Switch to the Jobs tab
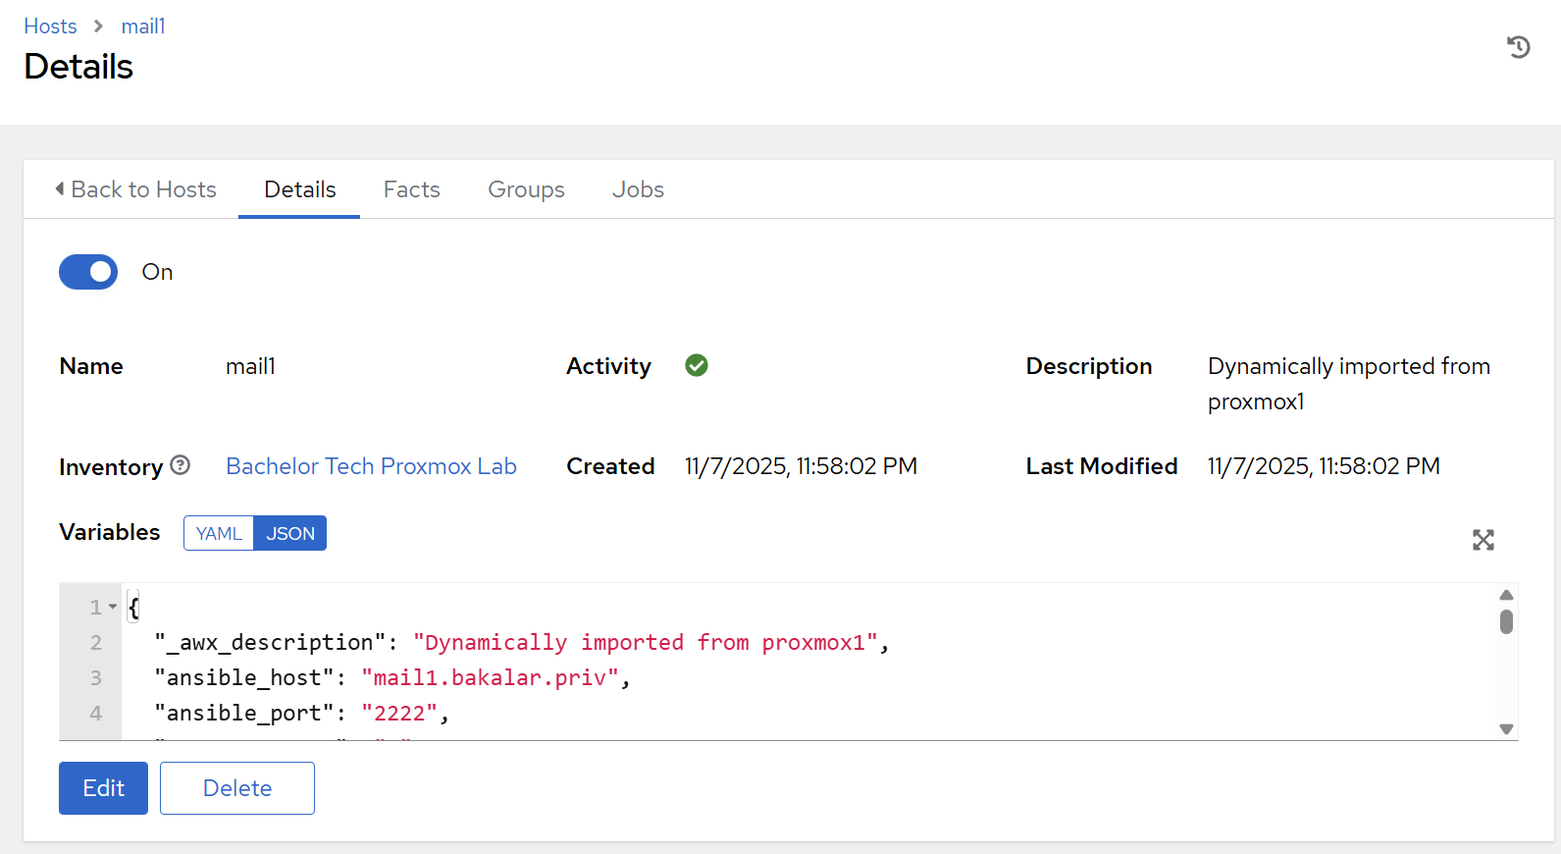 [638, 189]
